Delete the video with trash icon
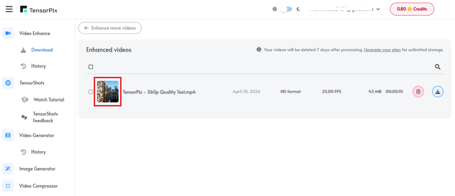This screenshot has width=455, height=196. (x=418, y=92)
